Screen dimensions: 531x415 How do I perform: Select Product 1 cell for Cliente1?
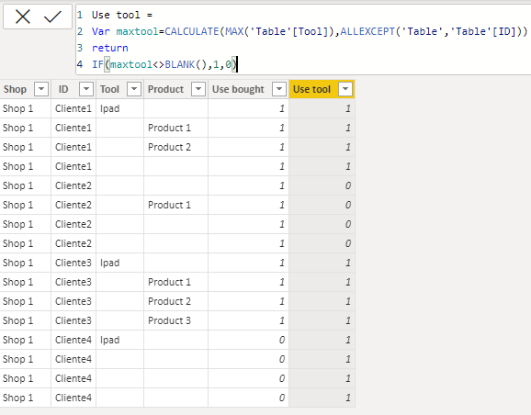coord(175,128)
